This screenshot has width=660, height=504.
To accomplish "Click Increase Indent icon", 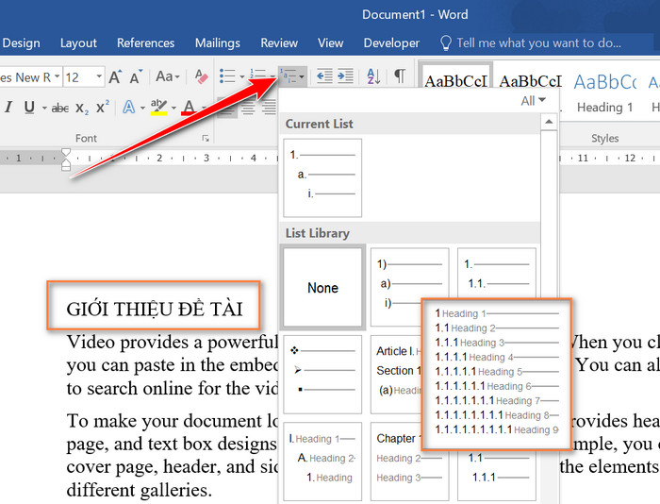I will (x=346, y=76).
